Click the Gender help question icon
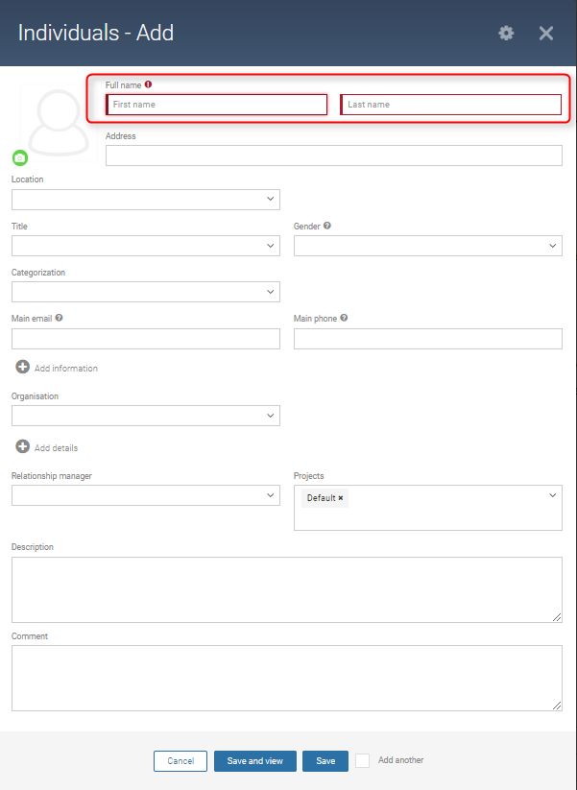577x790 pixels. [327, 226]
